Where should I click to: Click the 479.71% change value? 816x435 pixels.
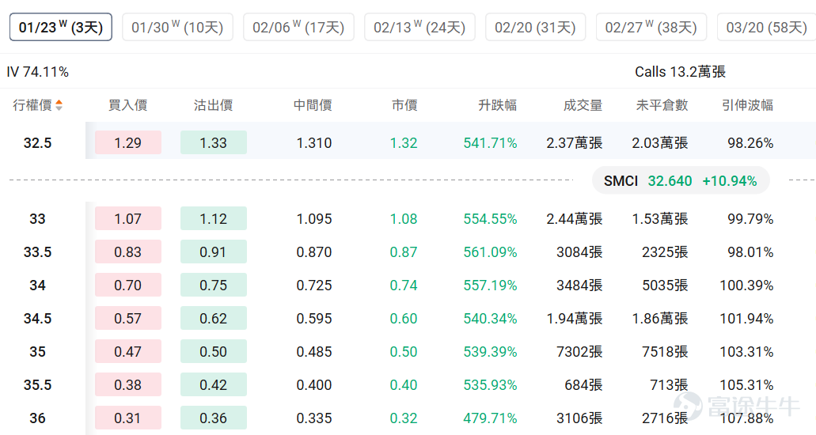(x=490, y=418)
